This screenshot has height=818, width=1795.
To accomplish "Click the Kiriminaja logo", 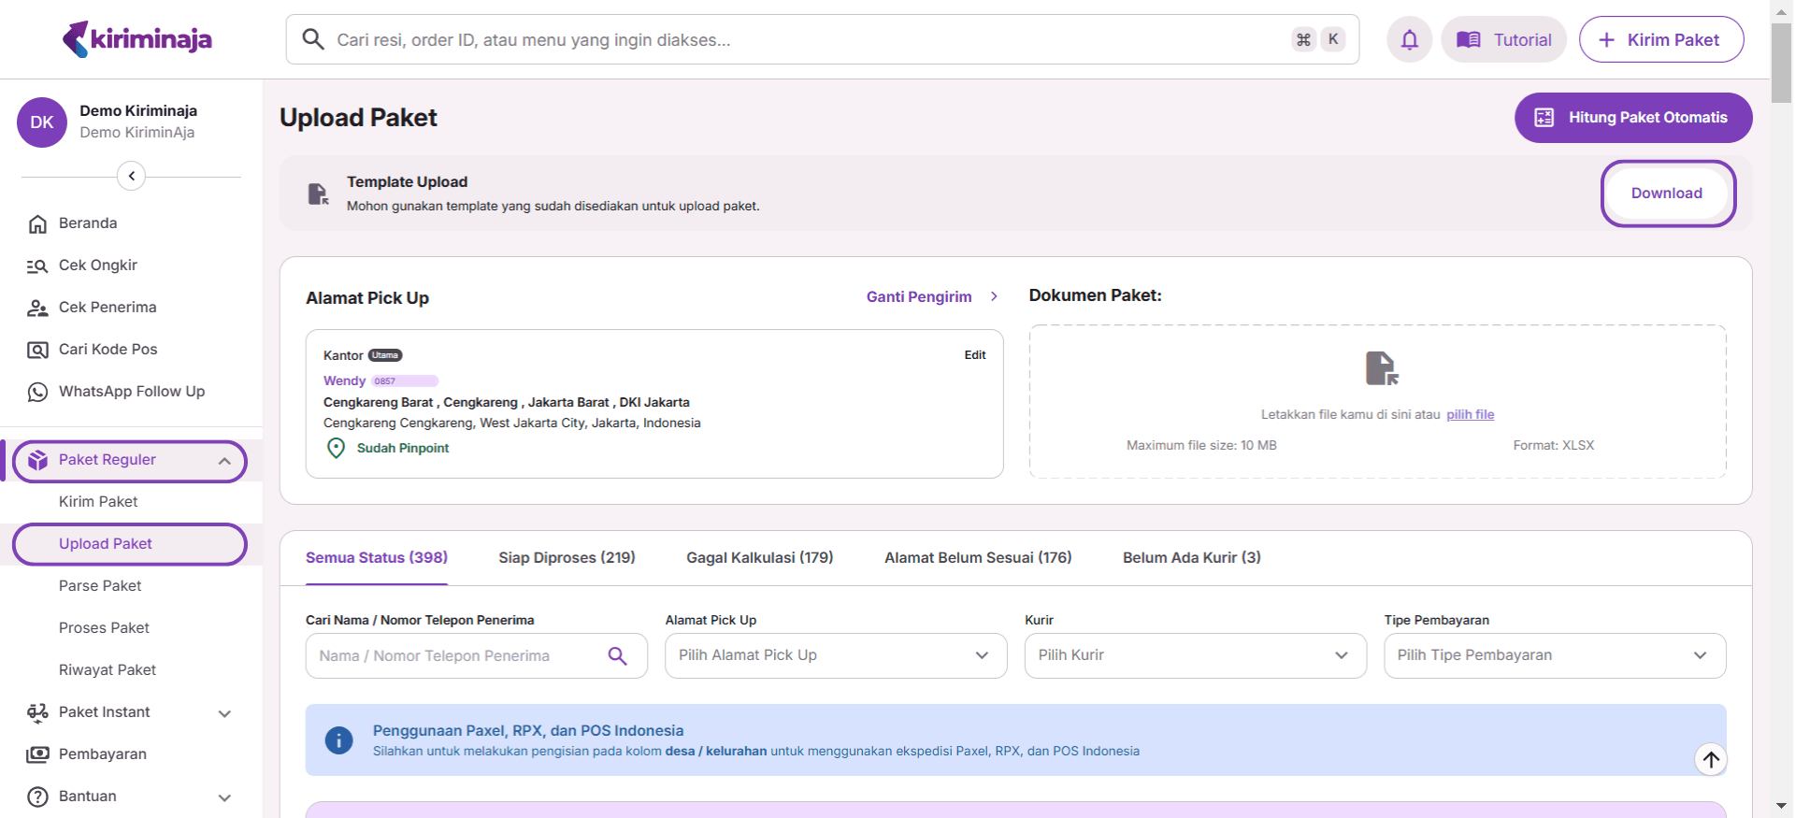I will click(137, 39).
